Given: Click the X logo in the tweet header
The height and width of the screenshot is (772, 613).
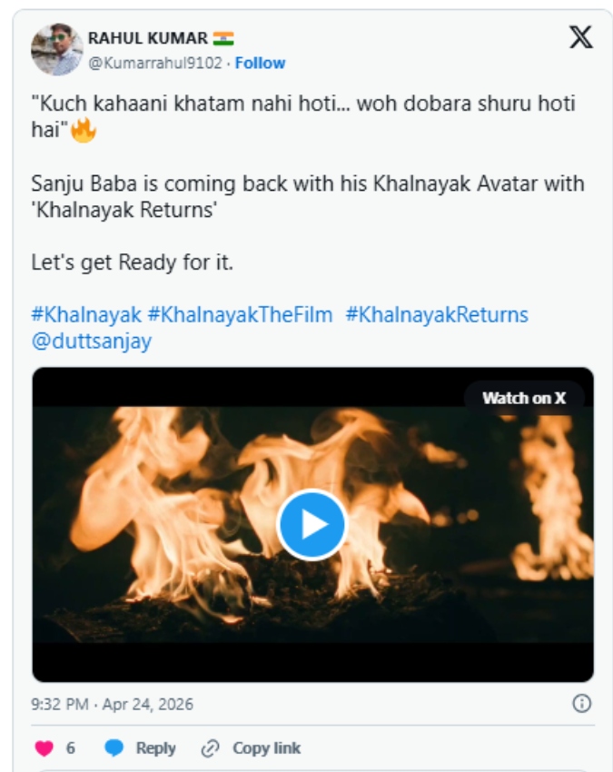Looking at the screenshot, I should coord(580,36).
